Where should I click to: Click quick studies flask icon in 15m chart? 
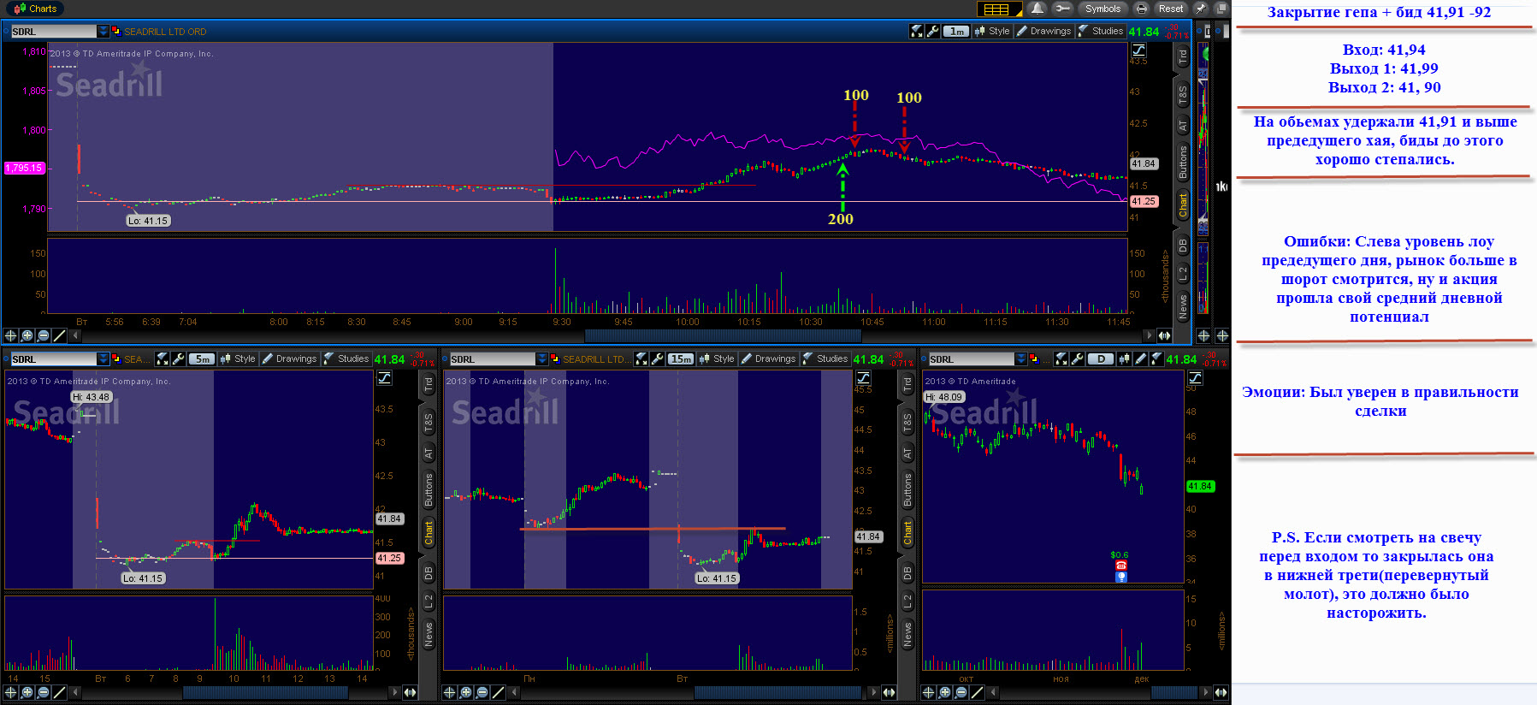(641, 359)
